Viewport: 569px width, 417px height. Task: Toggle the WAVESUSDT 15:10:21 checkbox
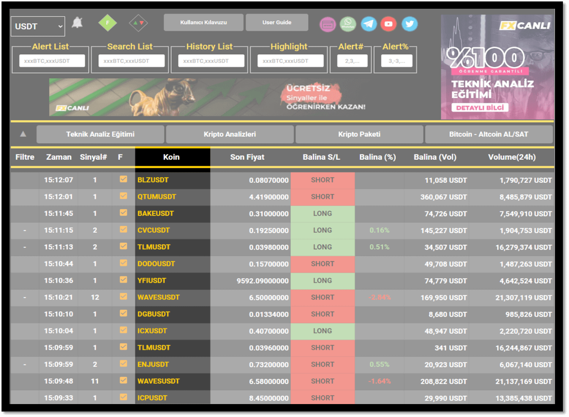coord(123,296)
